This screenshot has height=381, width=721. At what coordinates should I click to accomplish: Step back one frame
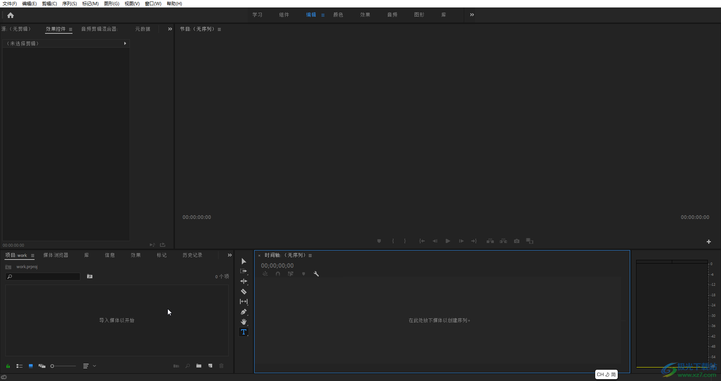(435, 241)
